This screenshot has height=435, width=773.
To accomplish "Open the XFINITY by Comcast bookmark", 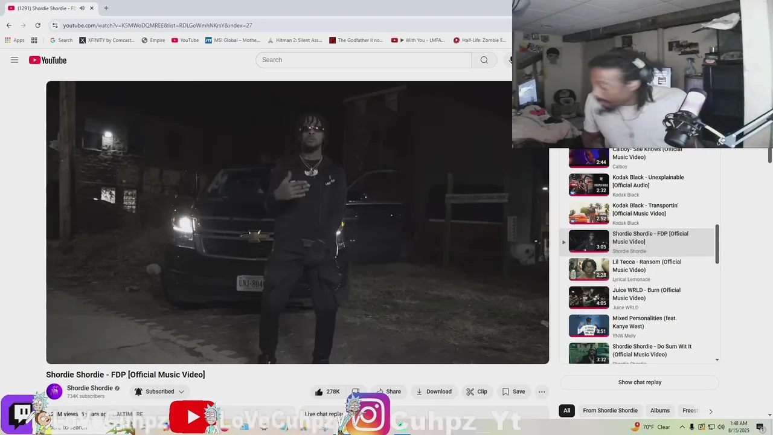I will pos(107,40).
